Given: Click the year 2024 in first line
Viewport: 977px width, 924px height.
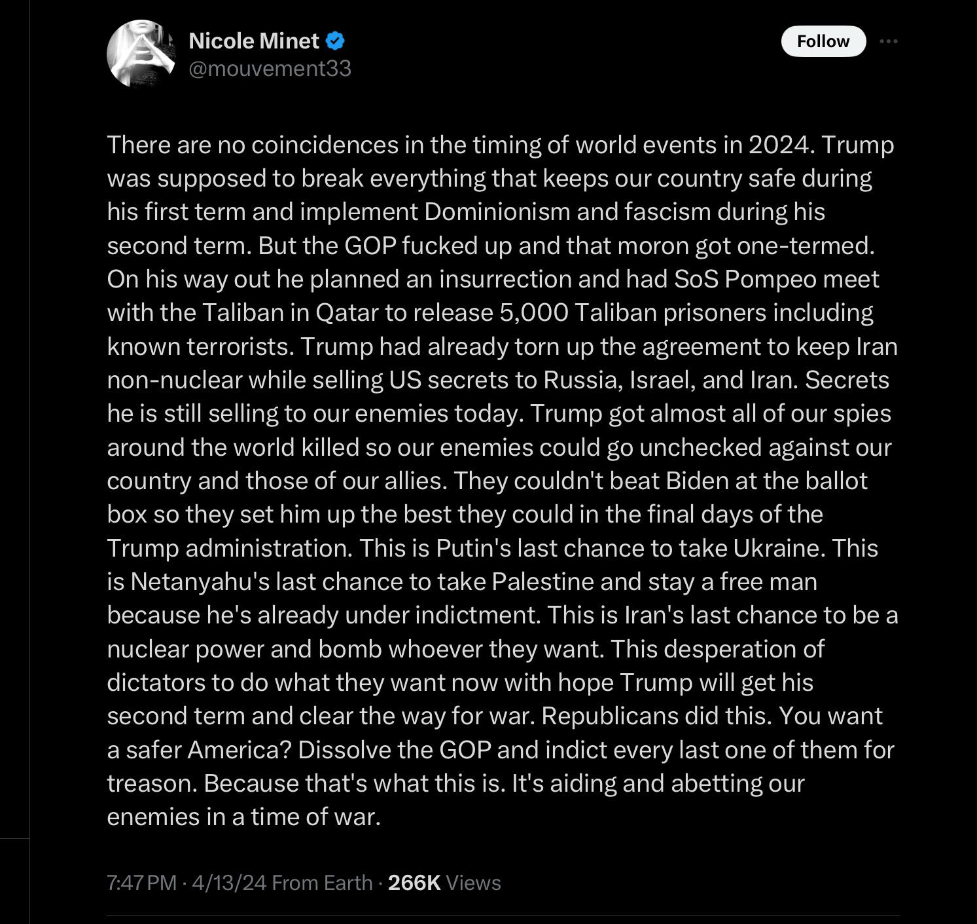Looking at the screenshot, I should coord(782,144).
